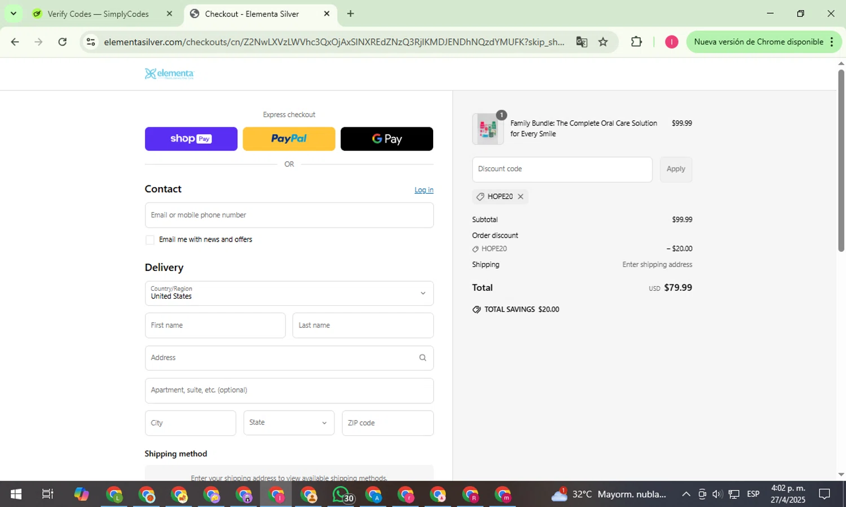The width and height of the screenshot is (846, 507).
Task: Click the volume speaker icon
Action: click(x=717, y=494)
